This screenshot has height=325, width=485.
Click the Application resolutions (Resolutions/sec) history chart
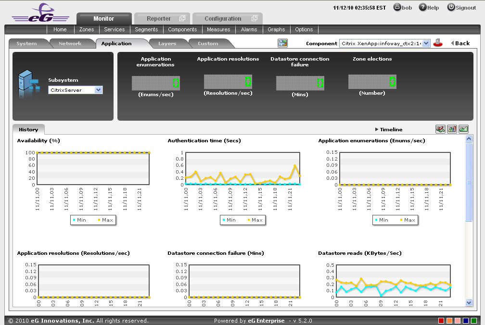tap(94, 281)
